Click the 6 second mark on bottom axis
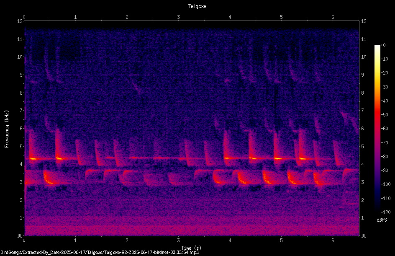 coord(333,240)
